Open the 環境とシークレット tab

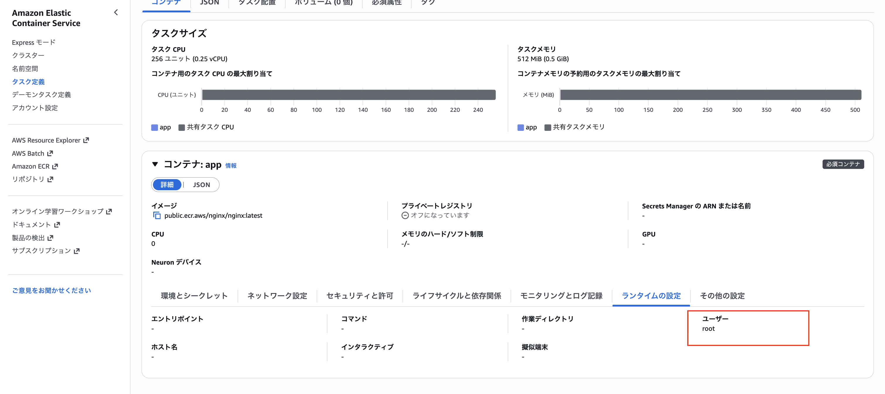click(195, 296)
